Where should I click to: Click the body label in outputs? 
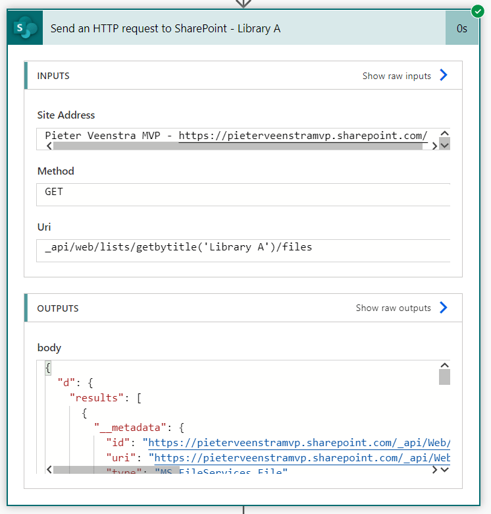pos(49,348)
